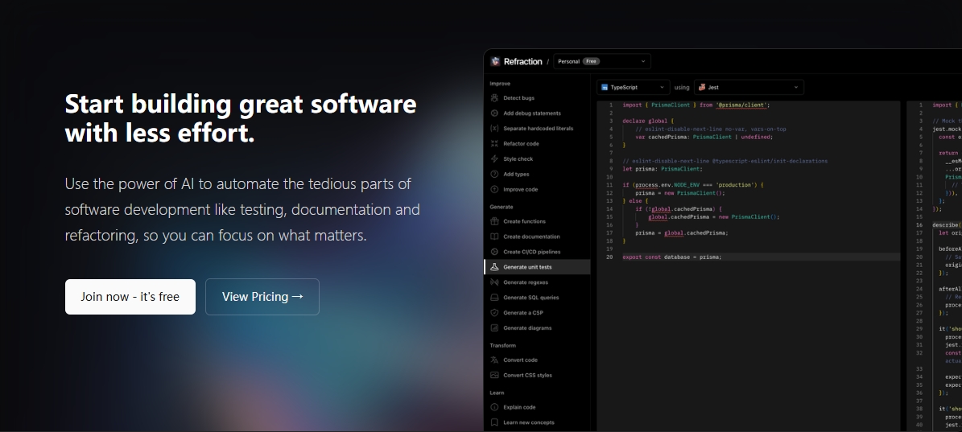962x432 pixels.
Task: Click the Generate diagrams chart icon
Action: tap(494, 328)
